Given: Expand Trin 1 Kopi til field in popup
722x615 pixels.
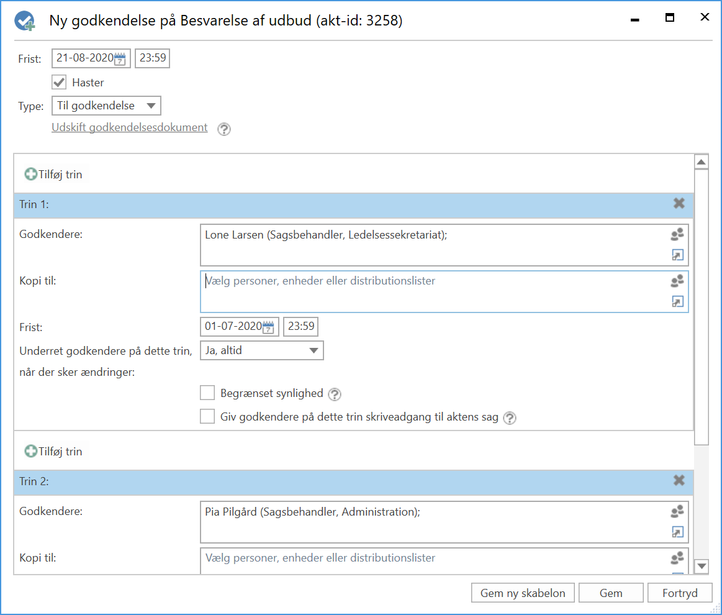Looking at the screenshot, I should click(x=677, y=301).
